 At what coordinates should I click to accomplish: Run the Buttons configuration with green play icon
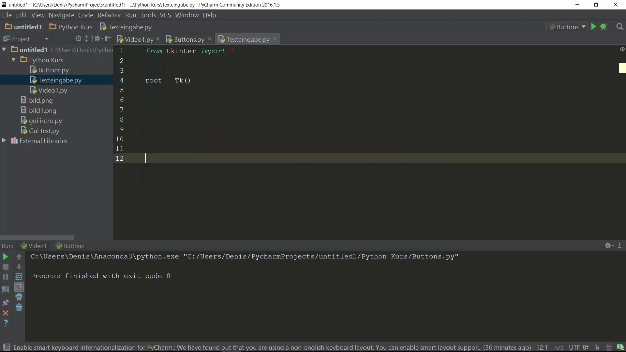click(x=594, y=27)
